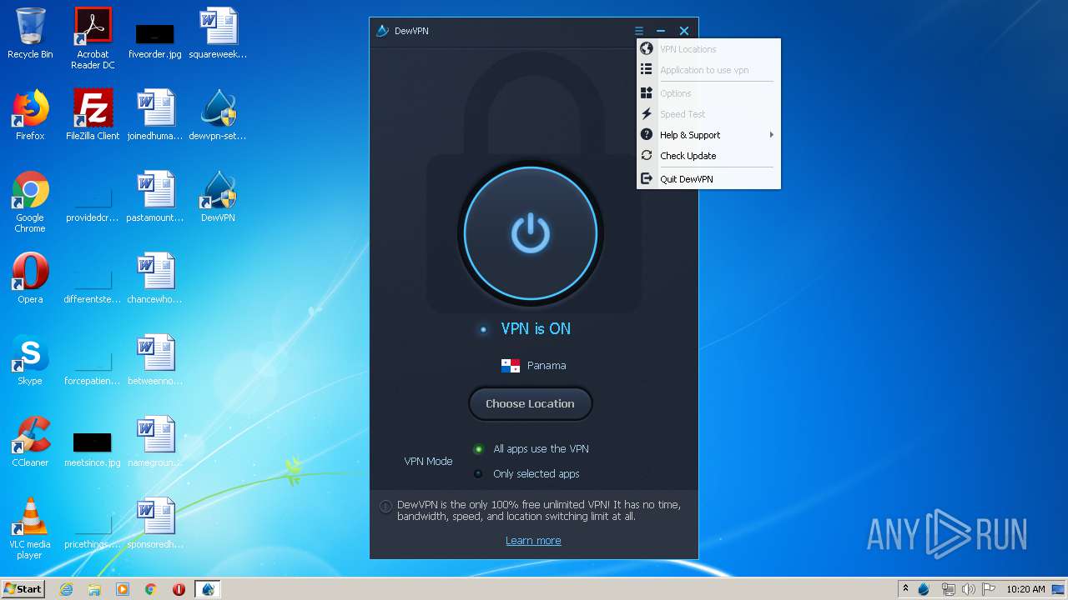Choose Quit DewVPN from the menu
1068x600 pixels.
pos(708,179)
